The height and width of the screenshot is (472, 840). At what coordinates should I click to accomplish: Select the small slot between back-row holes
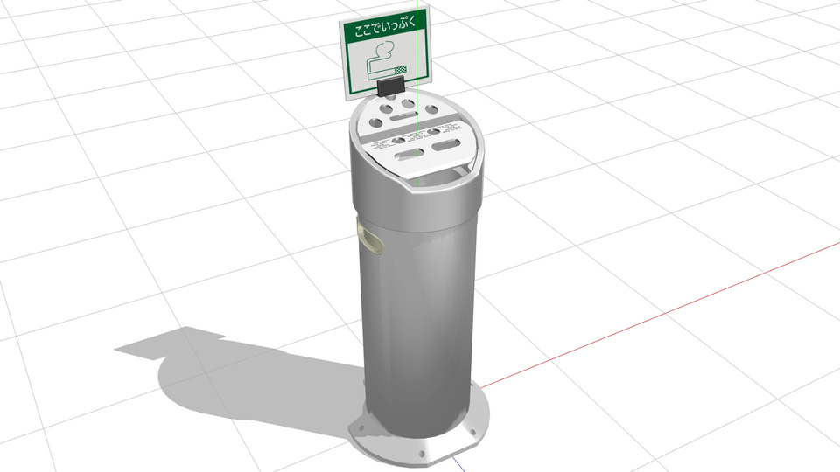tap(404, 116)
